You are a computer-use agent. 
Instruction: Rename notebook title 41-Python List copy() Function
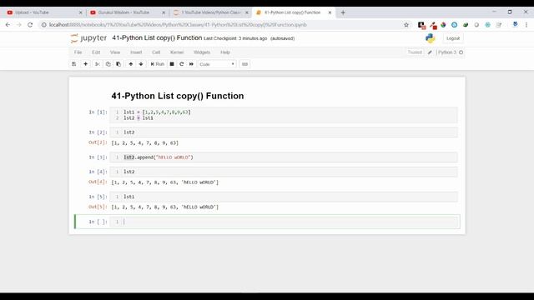[x=157, y=37]
